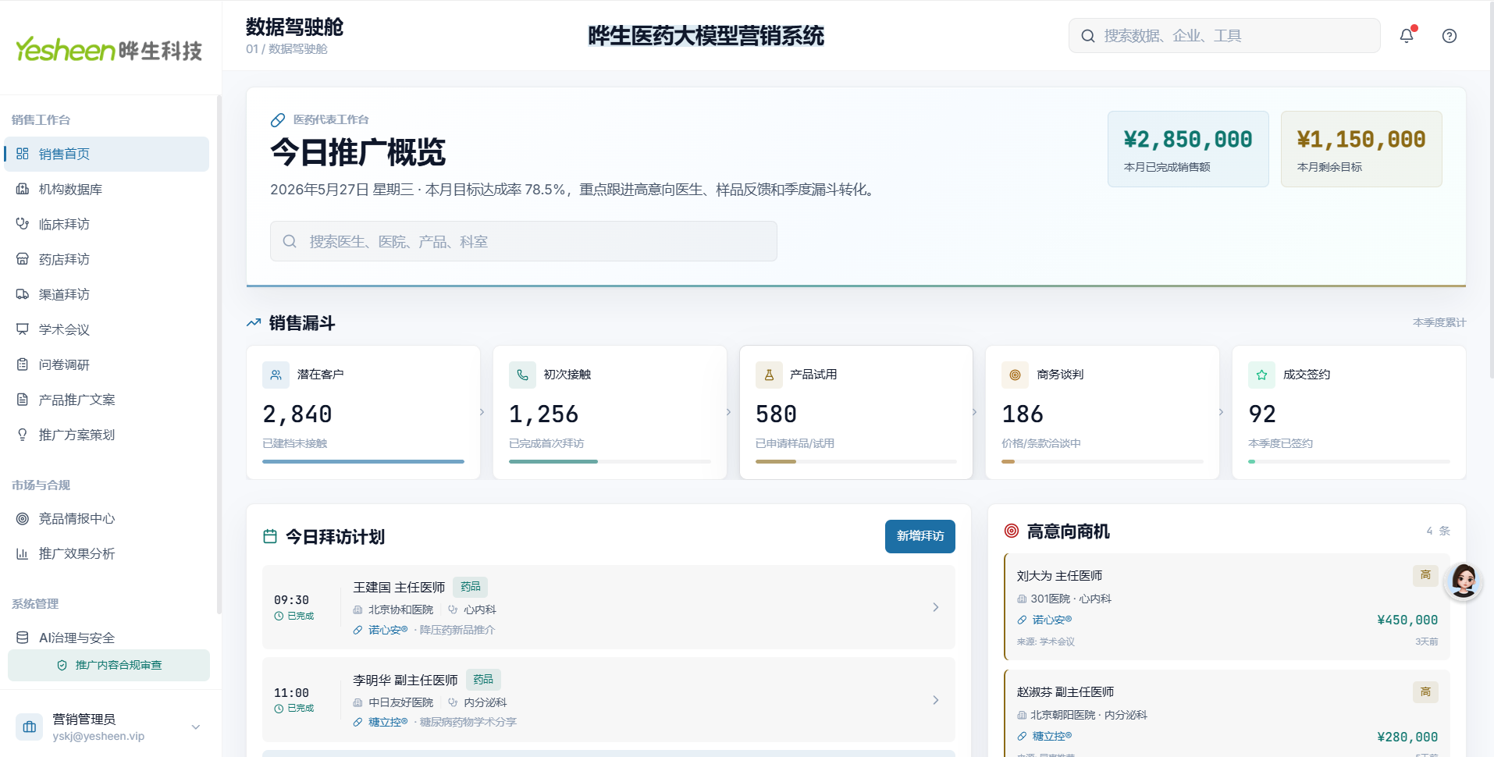Viewport: 1494px width, 757px height.
Task: Click the 糖立控® link in 李明华 row
Action: coord(387,722)
